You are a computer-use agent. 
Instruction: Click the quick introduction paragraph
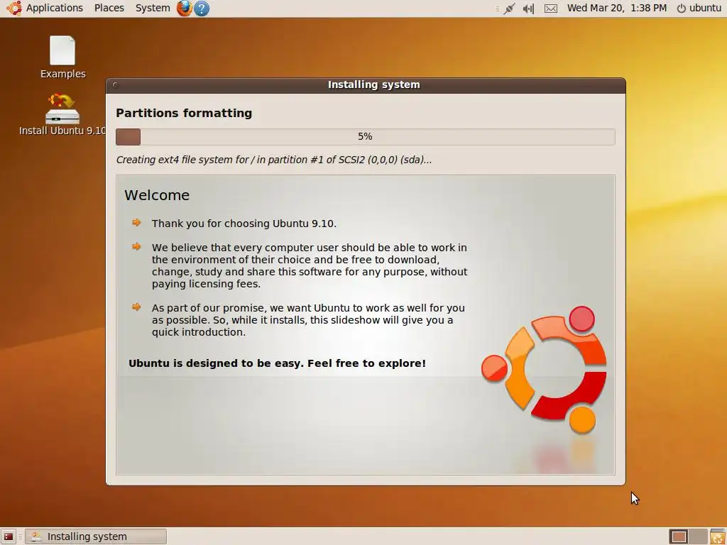click(308, 320)
